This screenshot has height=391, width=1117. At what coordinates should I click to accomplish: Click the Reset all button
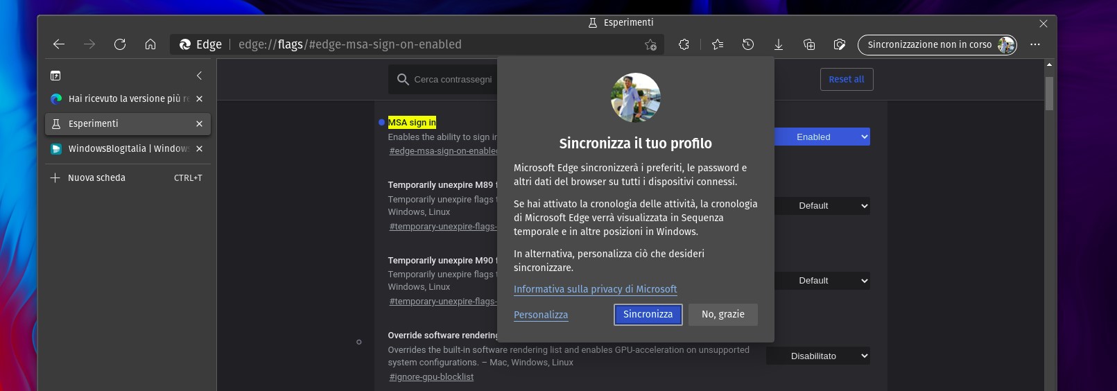847,79
